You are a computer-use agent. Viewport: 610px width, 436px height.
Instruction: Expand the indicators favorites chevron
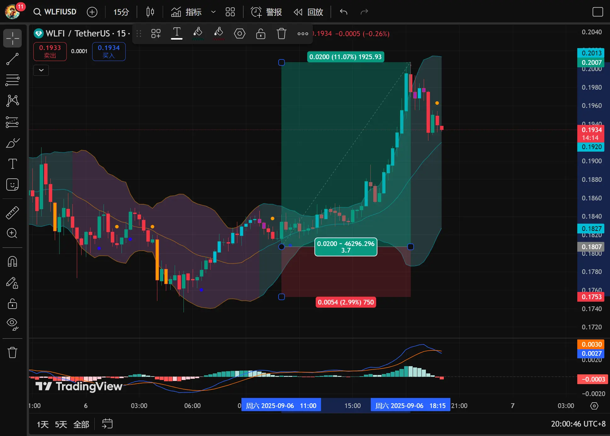pos(213,12)
